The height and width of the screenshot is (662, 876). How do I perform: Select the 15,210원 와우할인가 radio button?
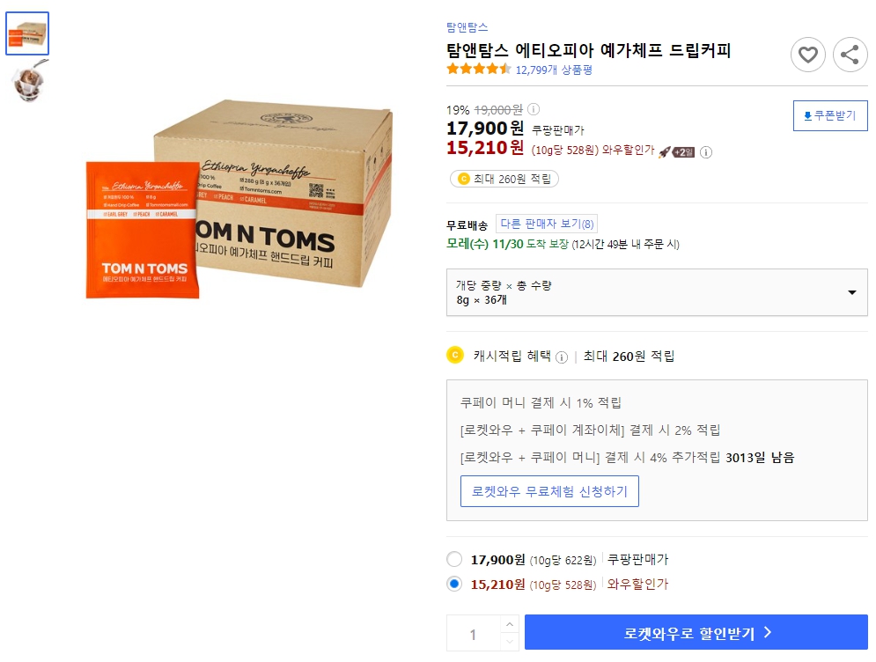tap(454, 584)
